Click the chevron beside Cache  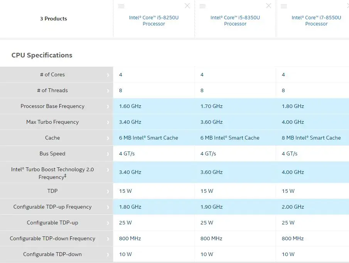[x=108, y=138]
